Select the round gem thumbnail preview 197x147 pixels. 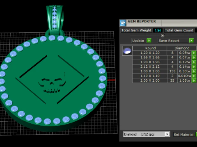(127, 51)
